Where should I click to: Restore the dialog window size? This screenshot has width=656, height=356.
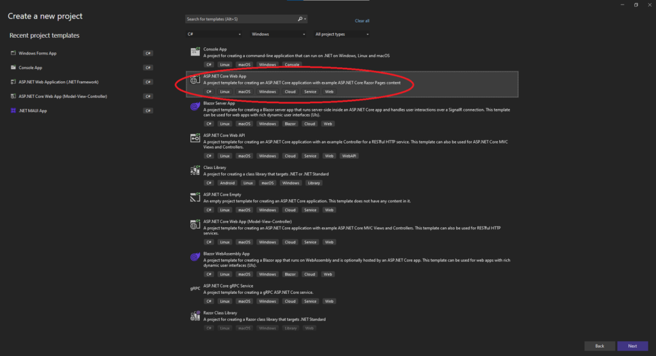(x=636, y=5)
